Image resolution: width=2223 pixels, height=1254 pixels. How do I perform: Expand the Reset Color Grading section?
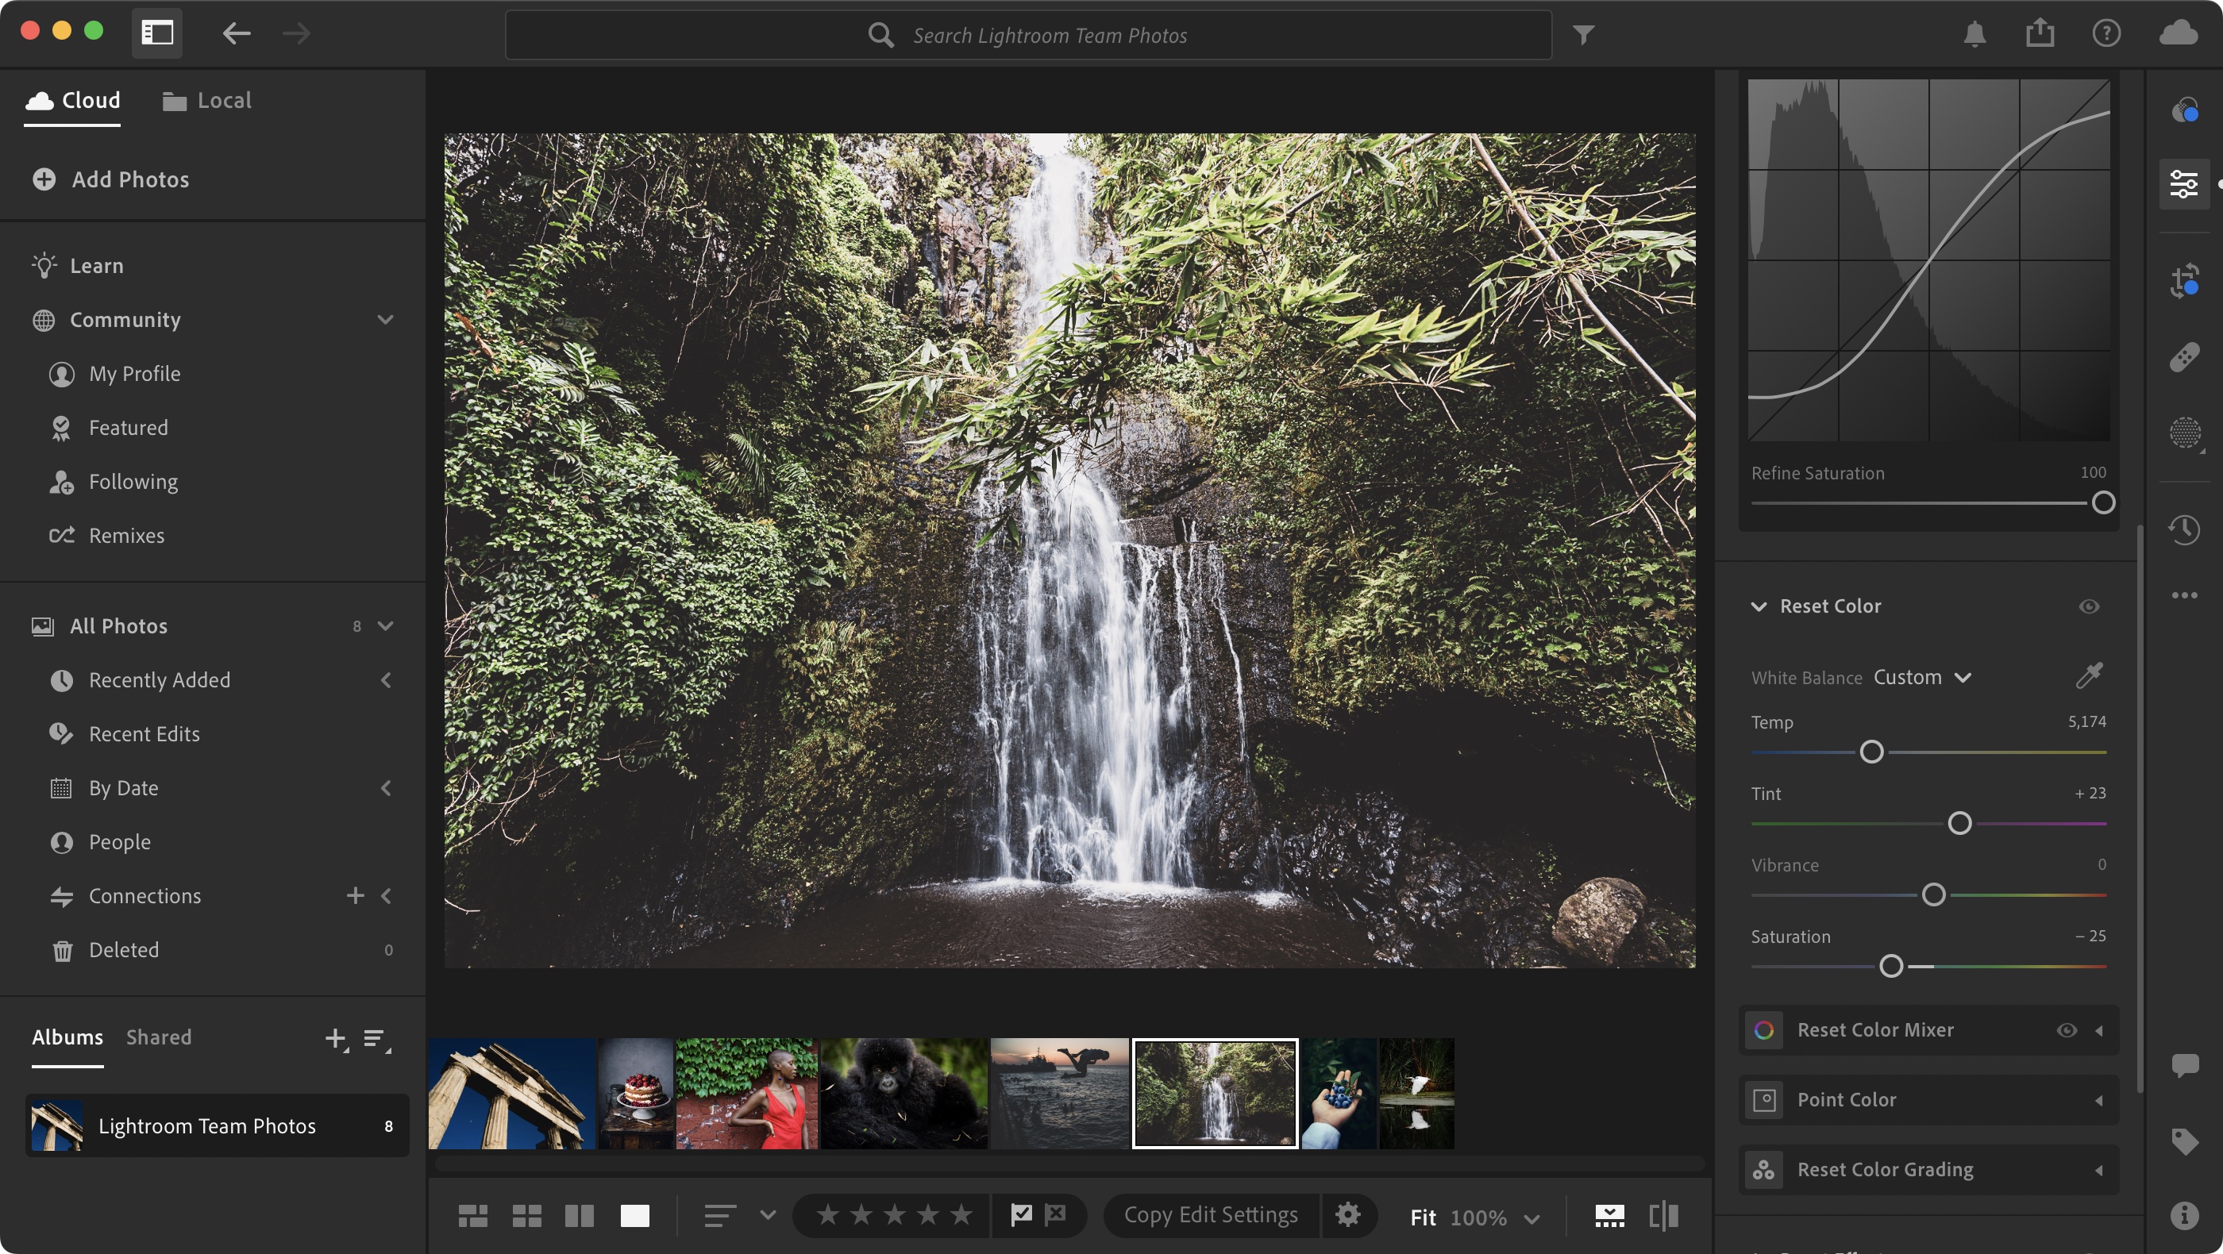2099,1167
